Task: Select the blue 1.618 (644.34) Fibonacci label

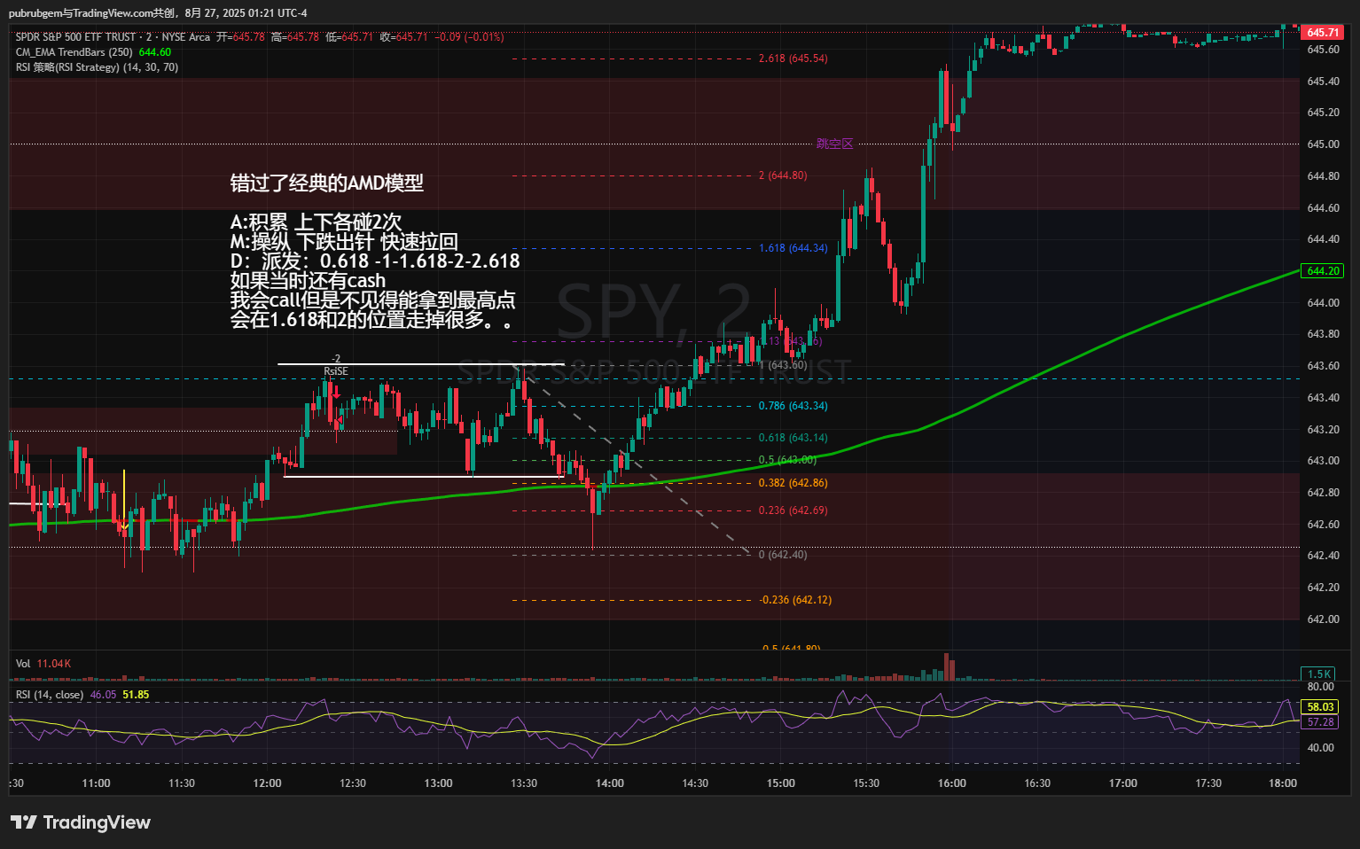Action: tap(793, 248)
